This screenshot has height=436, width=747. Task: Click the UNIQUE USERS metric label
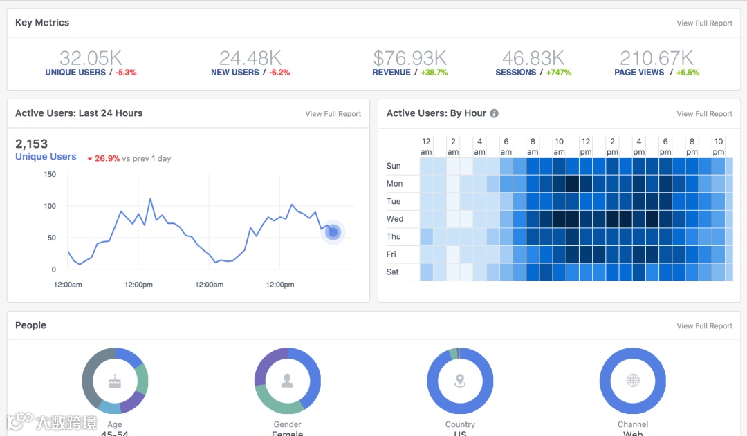[75, 73]
